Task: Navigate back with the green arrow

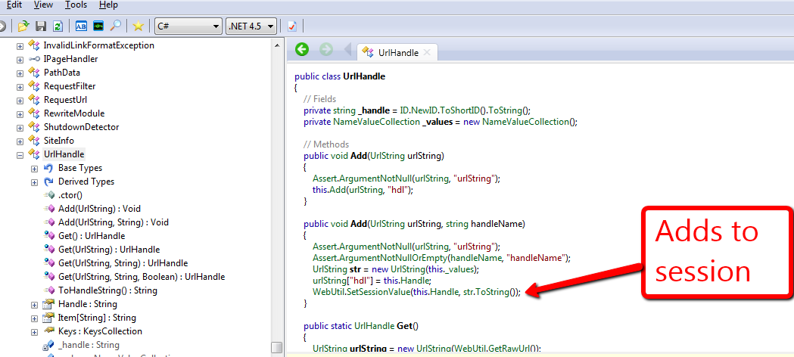Action: click(302, 50)
